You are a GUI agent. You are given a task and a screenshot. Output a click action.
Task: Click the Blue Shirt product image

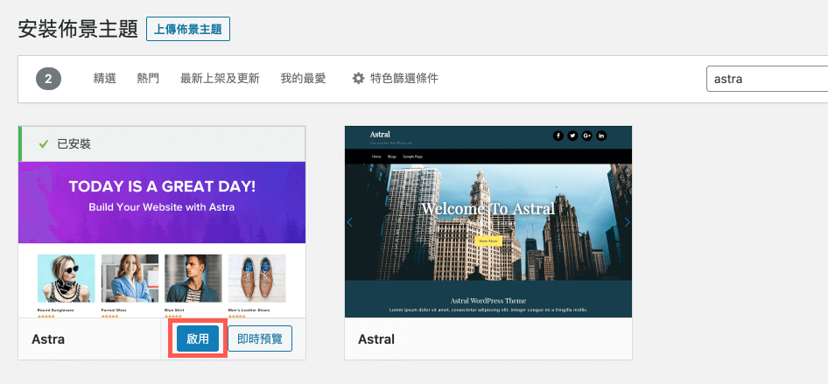(193, 278)
